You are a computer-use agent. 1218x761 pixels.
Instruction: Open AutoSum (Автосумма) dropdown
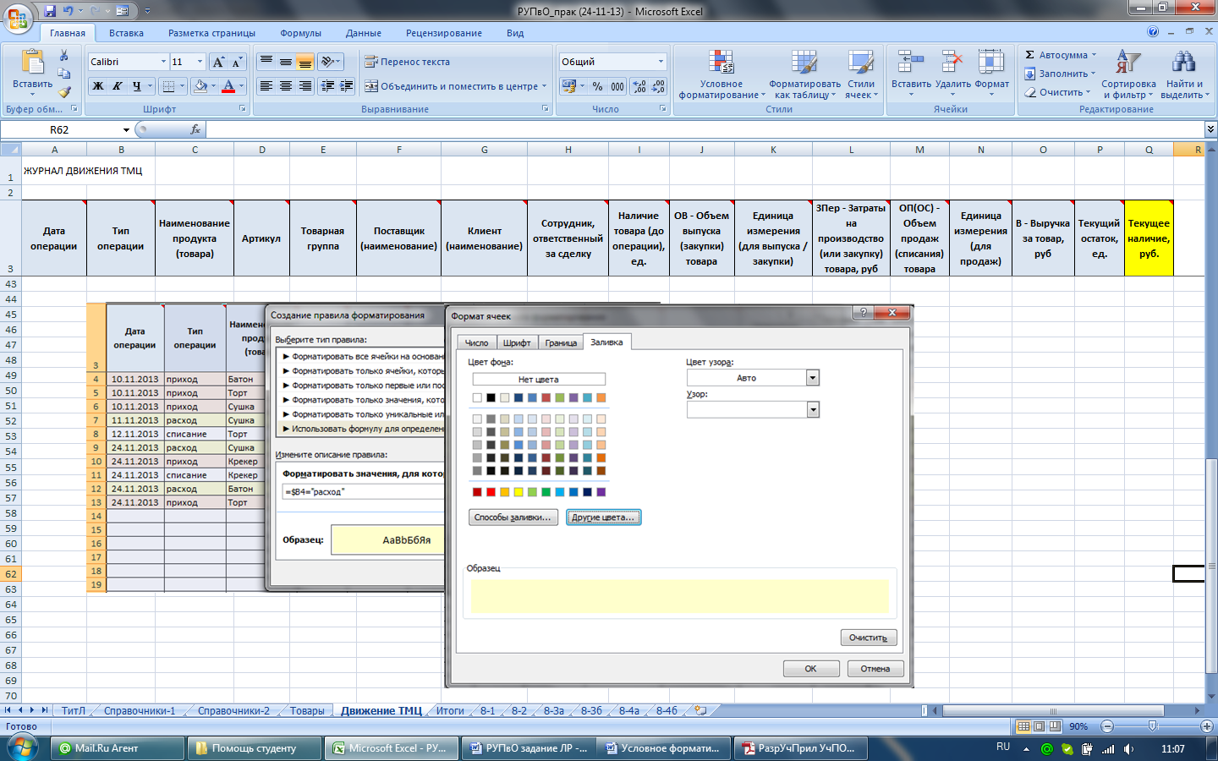point(1094,55)
